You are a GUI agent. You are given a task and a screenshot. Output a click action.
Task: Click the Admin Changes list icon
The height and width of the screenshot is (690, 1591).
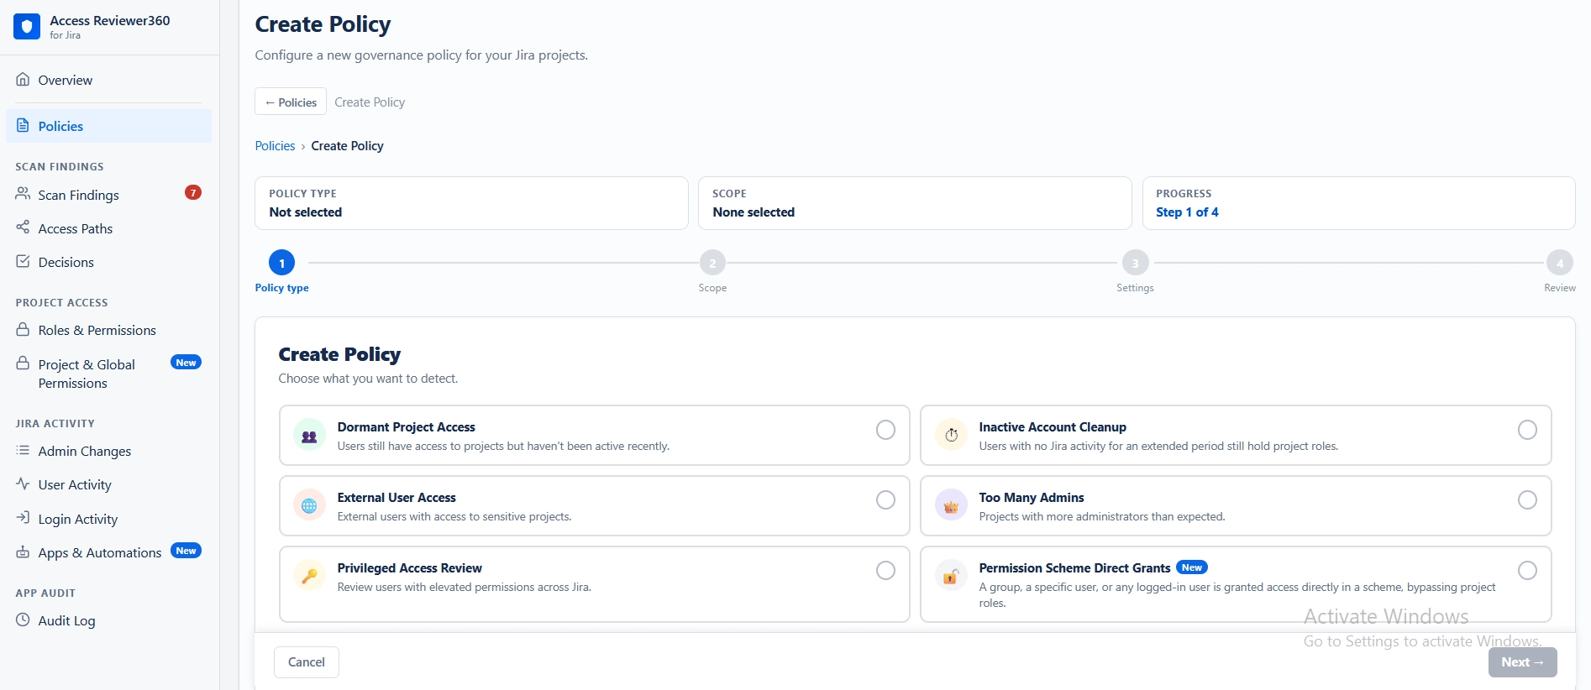tap(23, 451)
